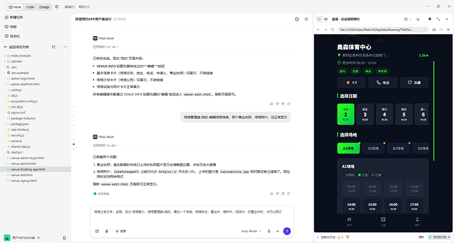This screenshot has width=454, height=243.
Task: Switch to the Work mode tab
Action: pos(14,7)
